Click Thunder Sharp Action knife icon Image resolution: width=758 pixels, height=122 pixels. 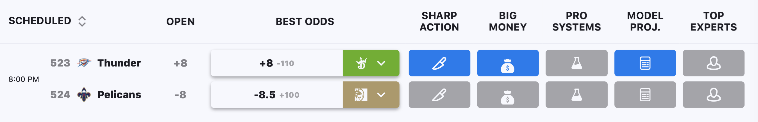pos(439,63)
